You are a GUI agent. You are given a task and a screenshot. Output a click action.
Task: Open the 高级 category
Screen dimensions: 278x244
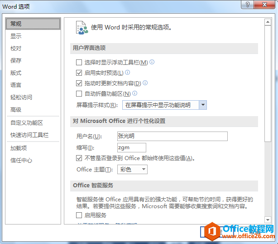tap(33, 110)
